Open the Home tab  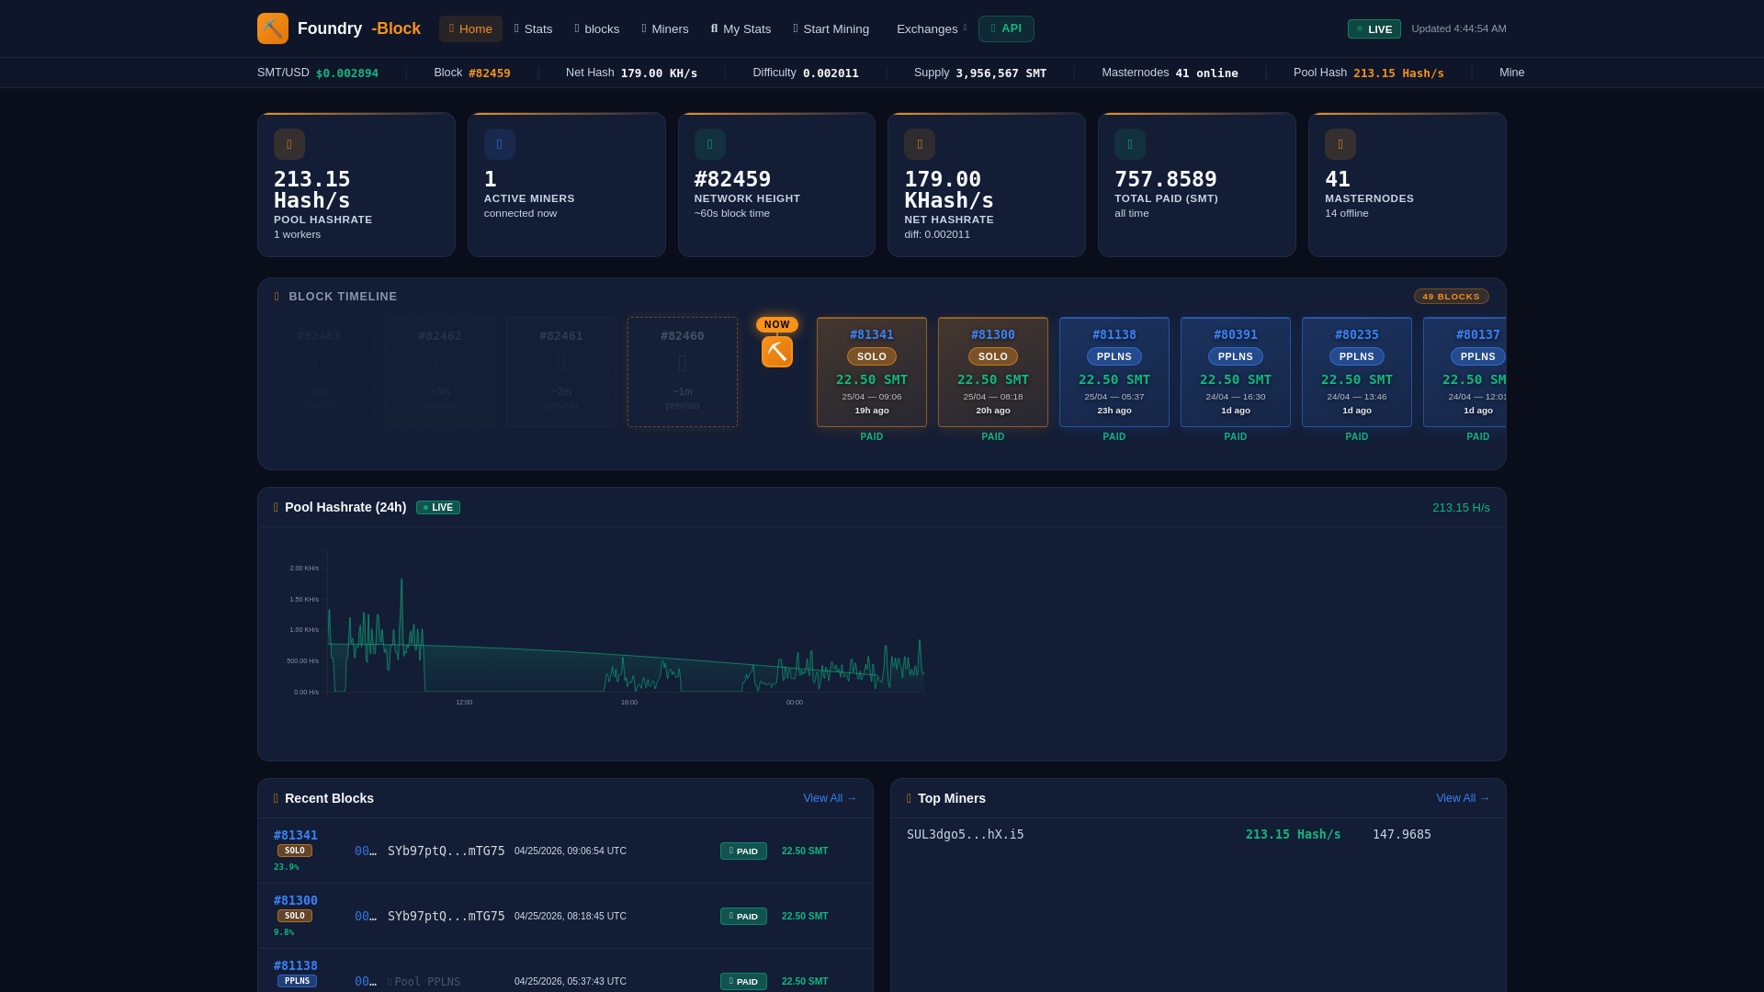[x=470, y=28]
